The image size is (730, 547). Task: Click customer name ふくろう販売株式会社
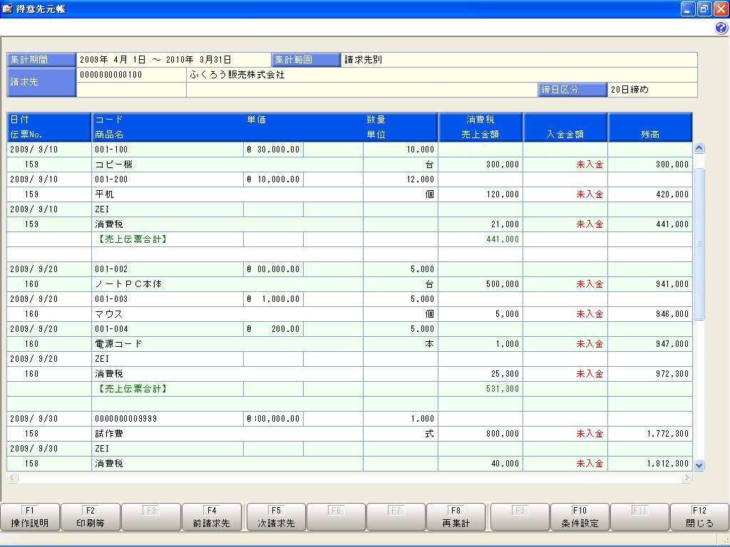(237, 74)
